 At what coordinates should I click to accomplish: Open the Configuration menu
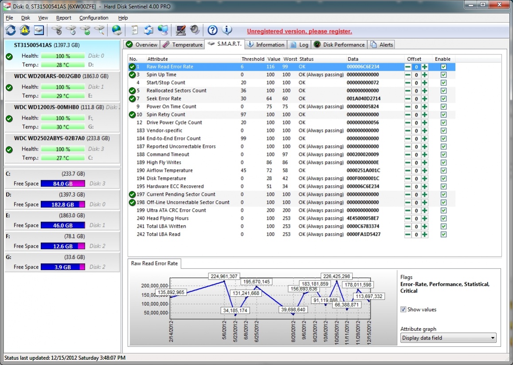pyautogui.click(x=94, y=18)
